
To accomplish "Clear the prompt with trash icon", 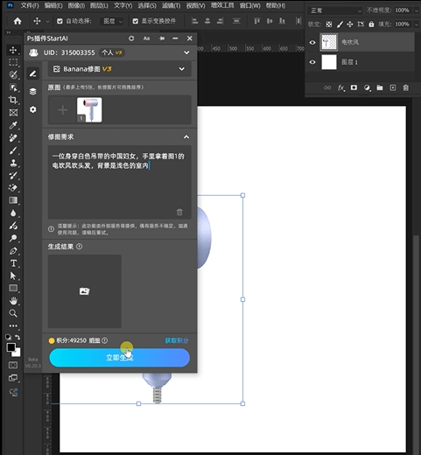I will pyautogui.click(x=179, y=212).
